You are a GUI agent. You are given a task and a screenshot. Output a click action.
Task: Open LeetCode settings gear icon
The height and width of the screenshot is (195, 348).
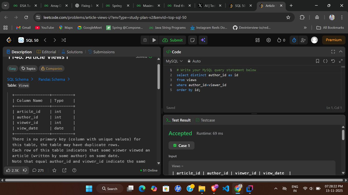[x=269, y=40]
